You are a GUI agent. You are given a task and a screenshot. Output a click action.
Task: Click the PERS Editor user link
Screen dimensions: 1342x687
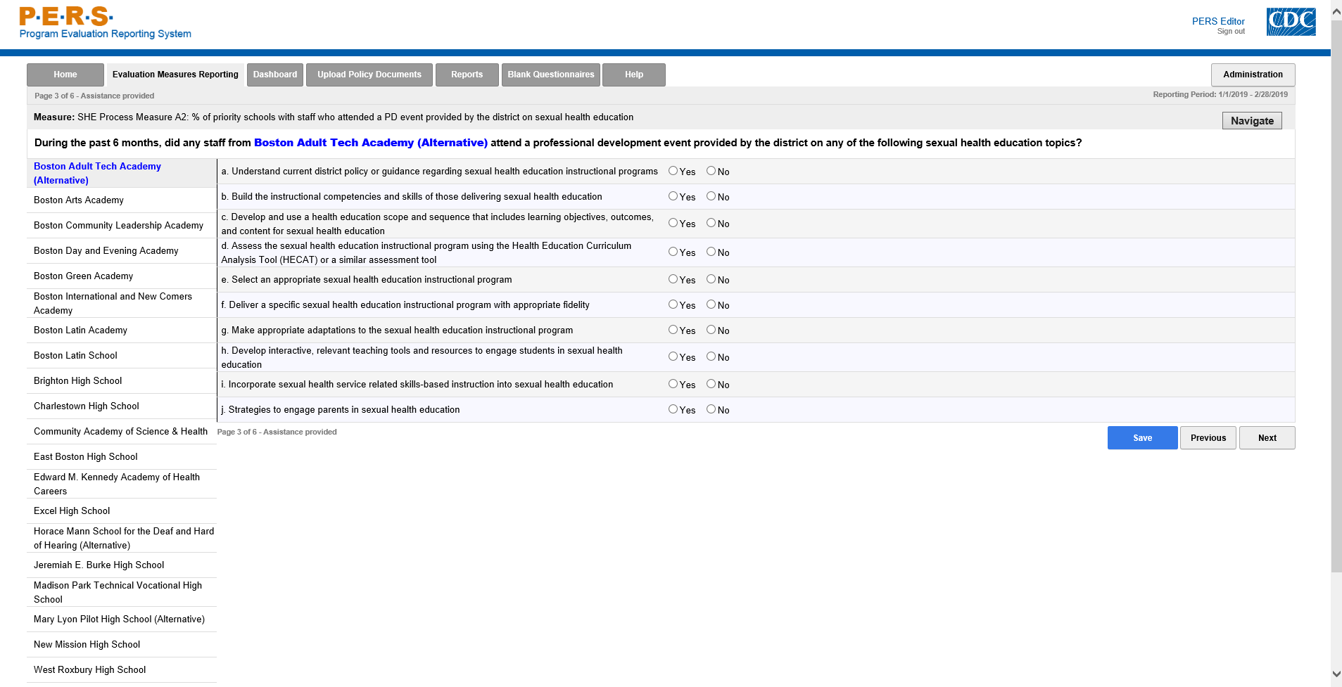[1218, 21]
